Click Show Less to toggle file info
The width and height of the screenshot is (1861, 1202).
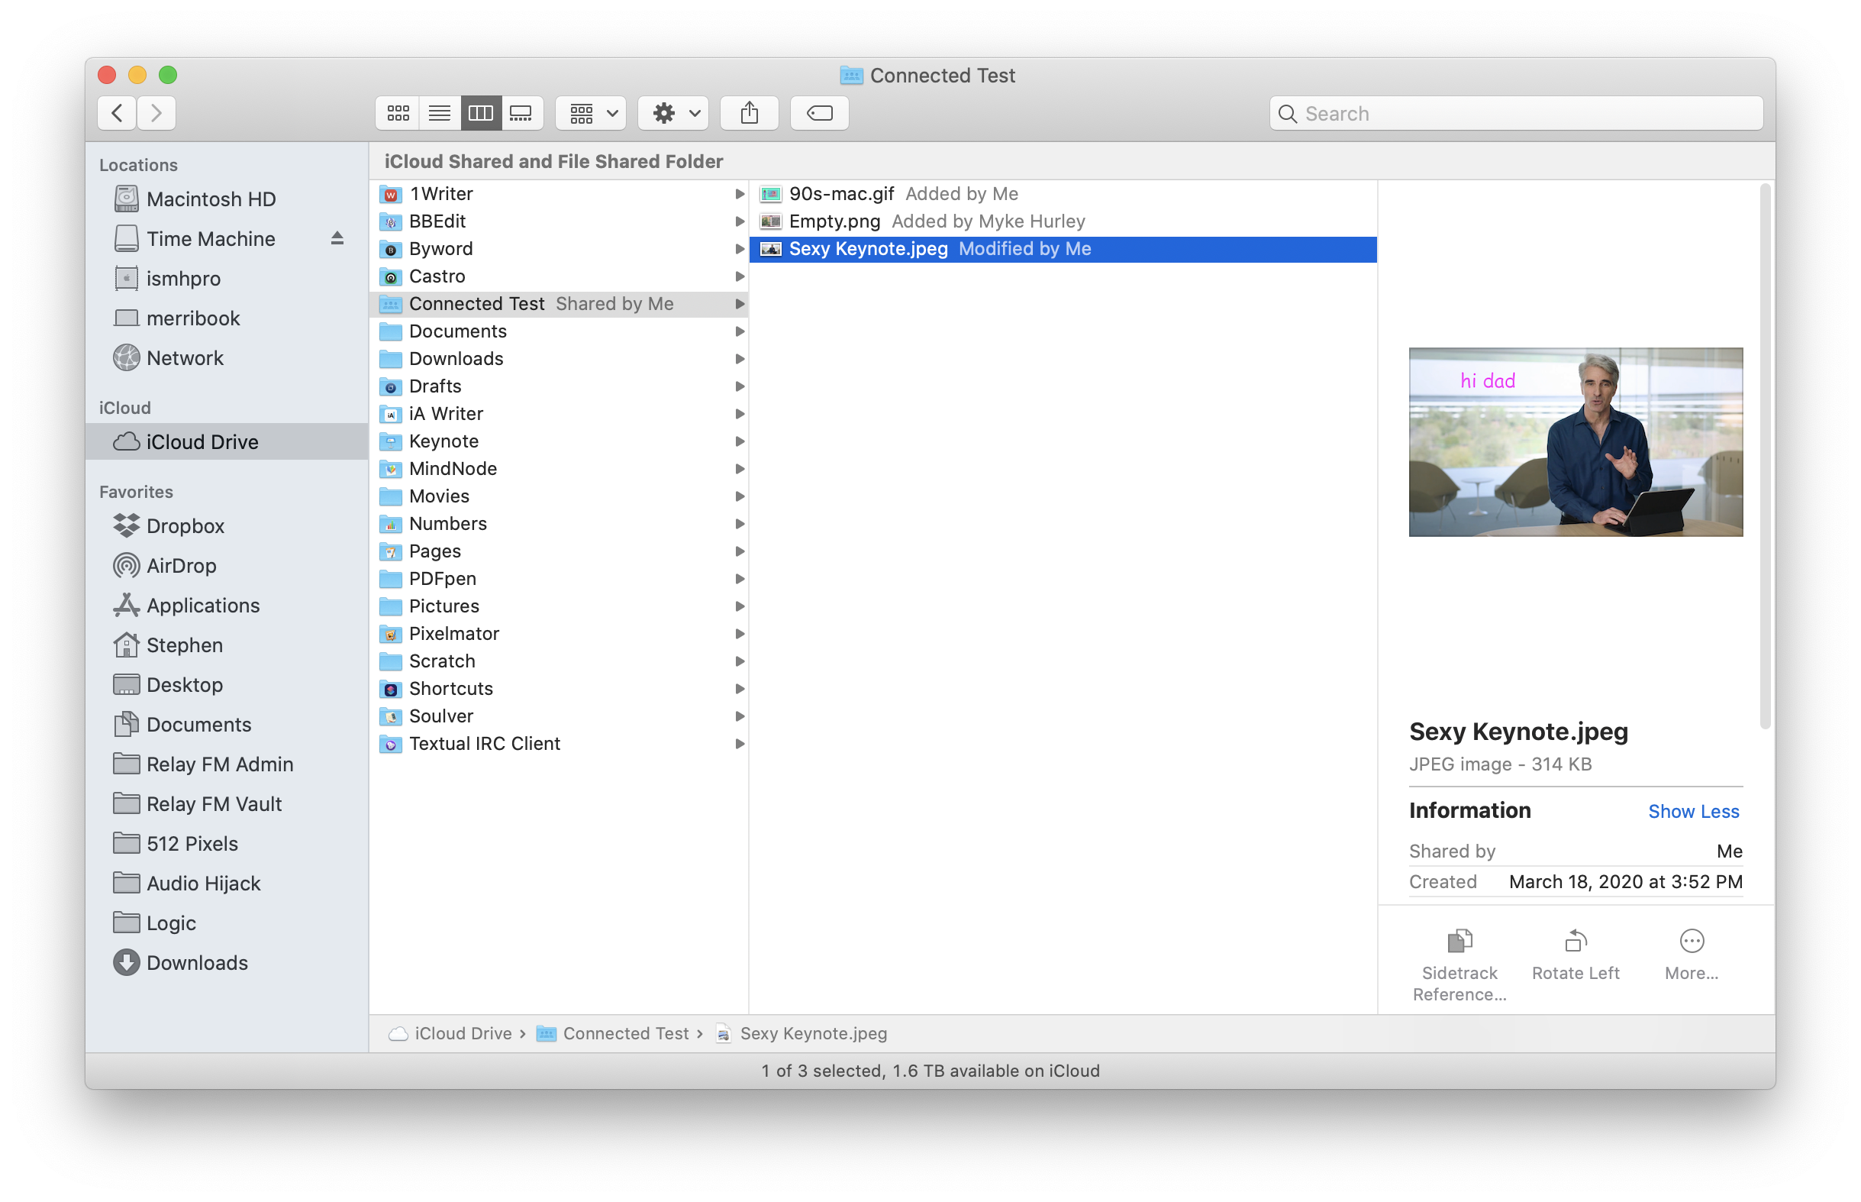1693,811
